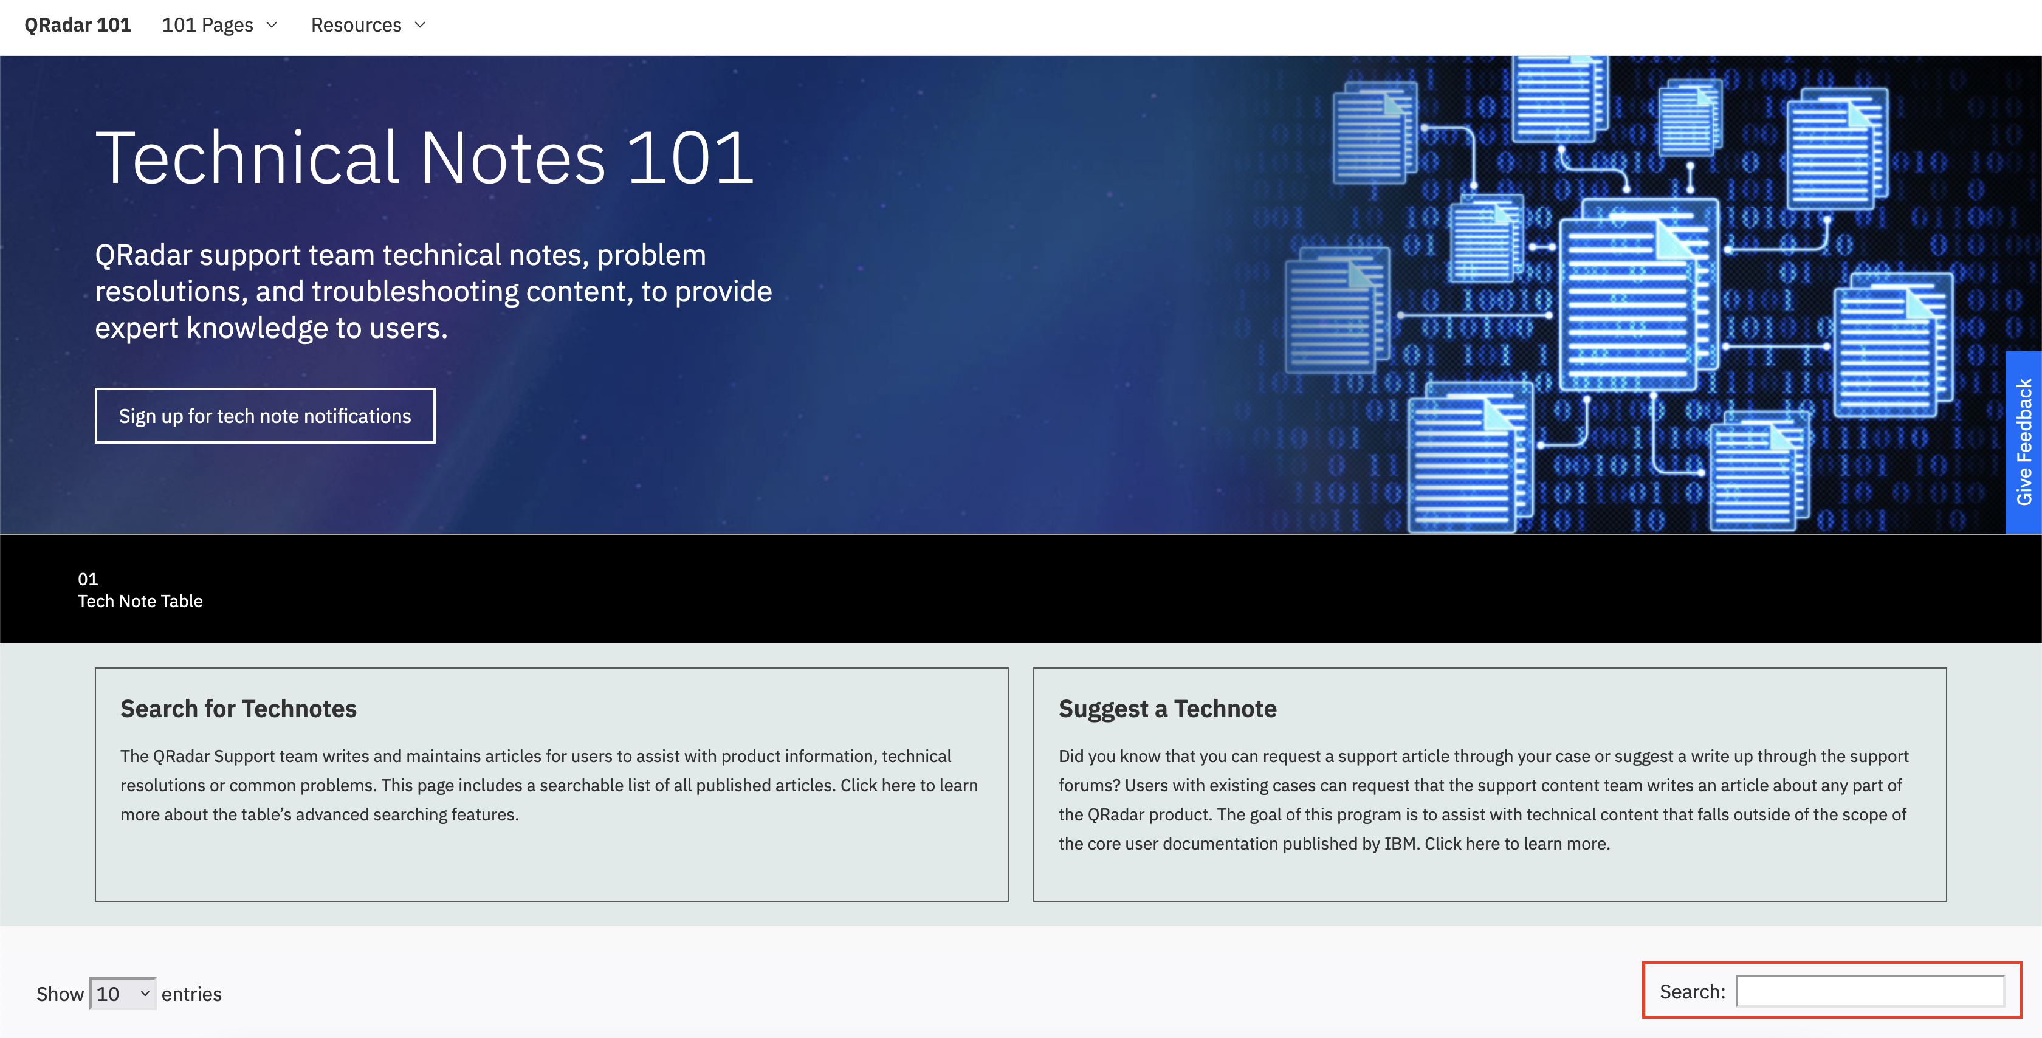
Task: Focus the table Search input field
Action: [1870, 991]
